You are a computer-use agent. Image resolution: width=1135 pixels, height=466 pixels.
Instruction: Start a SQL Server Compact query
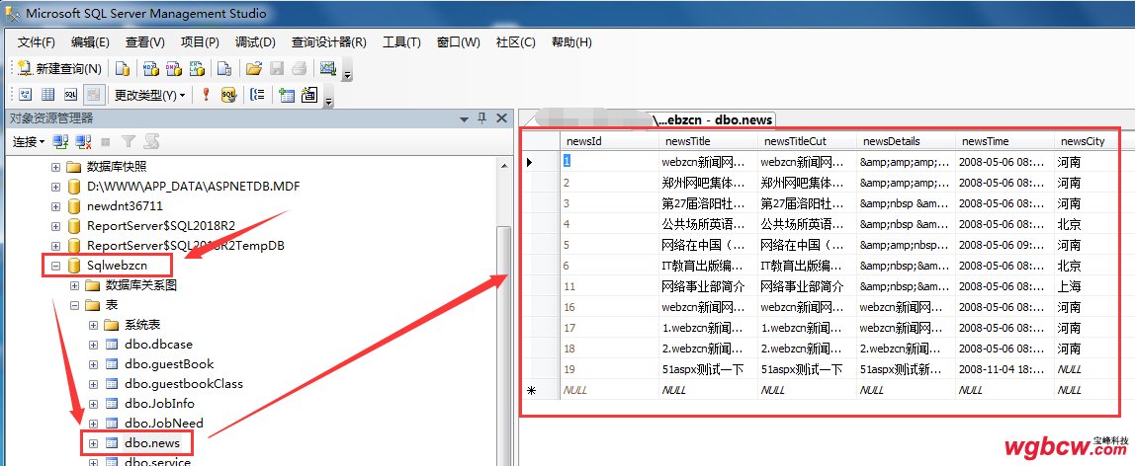coord(224,69)
